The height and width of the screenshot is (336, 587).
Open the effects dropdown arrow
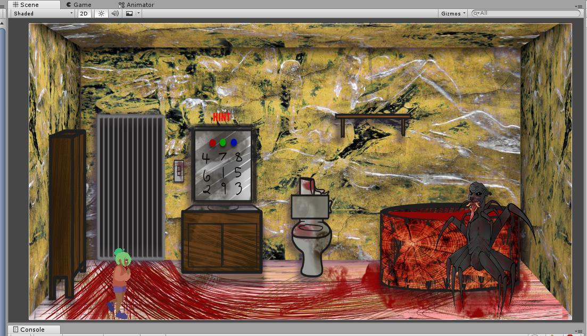(138, 13)
